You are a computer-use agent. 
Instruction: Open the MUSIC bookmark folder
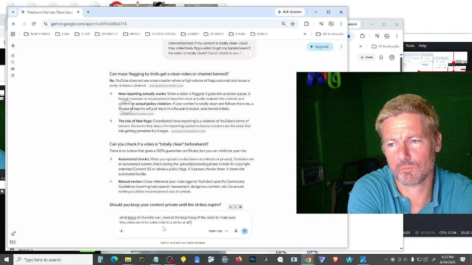132,34
